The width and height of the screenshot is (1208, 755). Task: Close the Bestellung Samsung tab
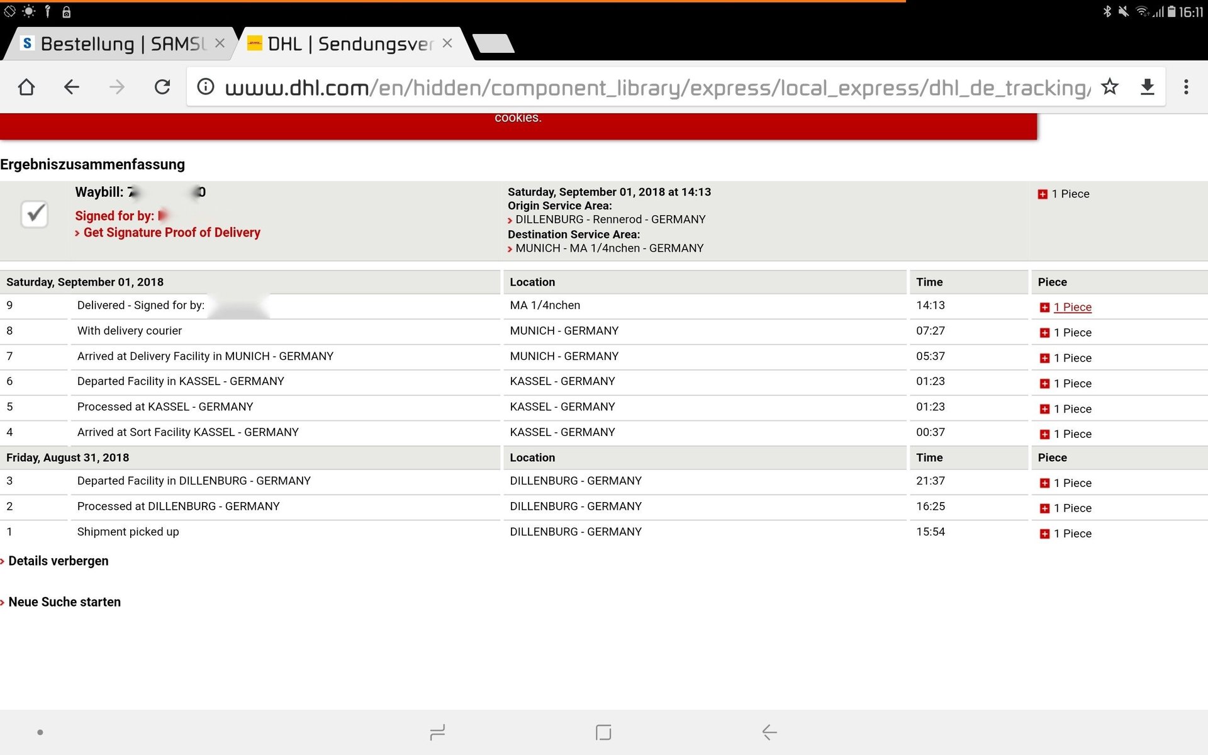[x=220, y=43]
